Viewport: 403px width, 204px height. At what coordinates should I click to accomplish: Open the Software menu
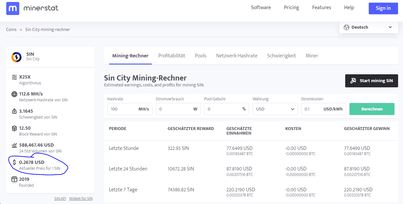pos(261,7)
